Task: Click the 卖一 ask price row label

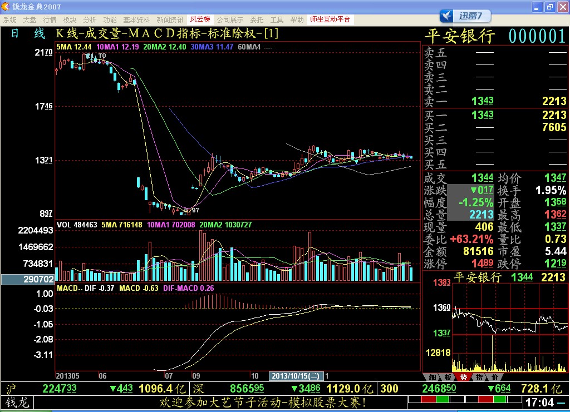Action: pos(435,101)
